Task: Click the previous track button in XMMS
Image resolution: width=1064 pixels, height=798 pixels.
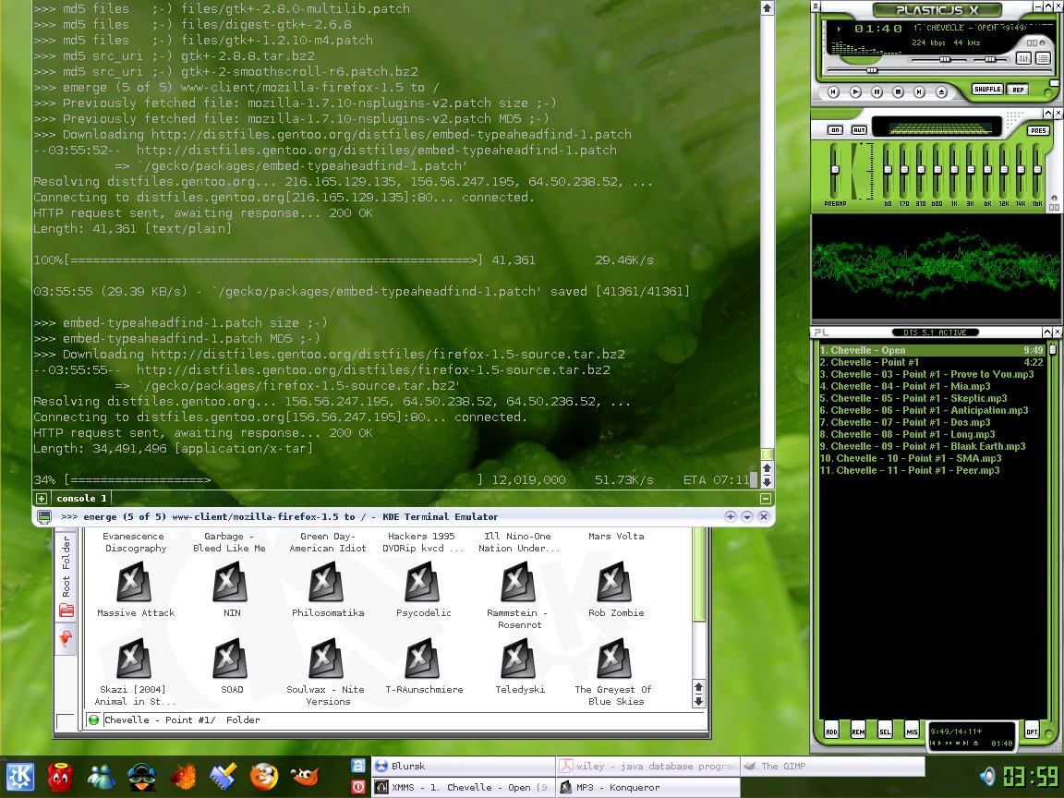Action: click(x=834, y=91)
